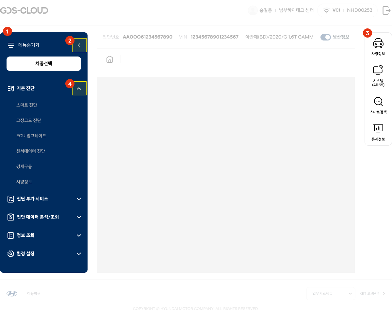
Task: Click 진단번호 value AAOOO61234567890
Action: point(148,37)
